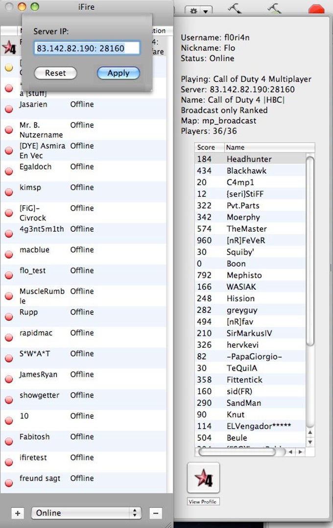Click the Apply button
The height and width of the screenshot is (528, 333).
(x=118, y=73)
